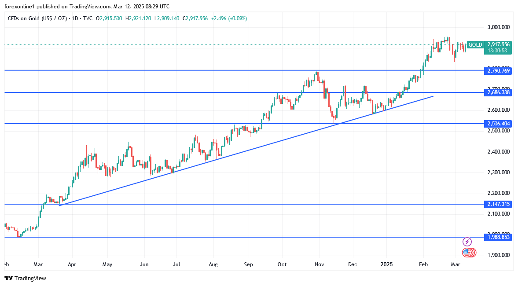The height and width of the screenshot is (286, 518).
Task: Select the green closing price value C2,917.956
Action: pos(195,18)
